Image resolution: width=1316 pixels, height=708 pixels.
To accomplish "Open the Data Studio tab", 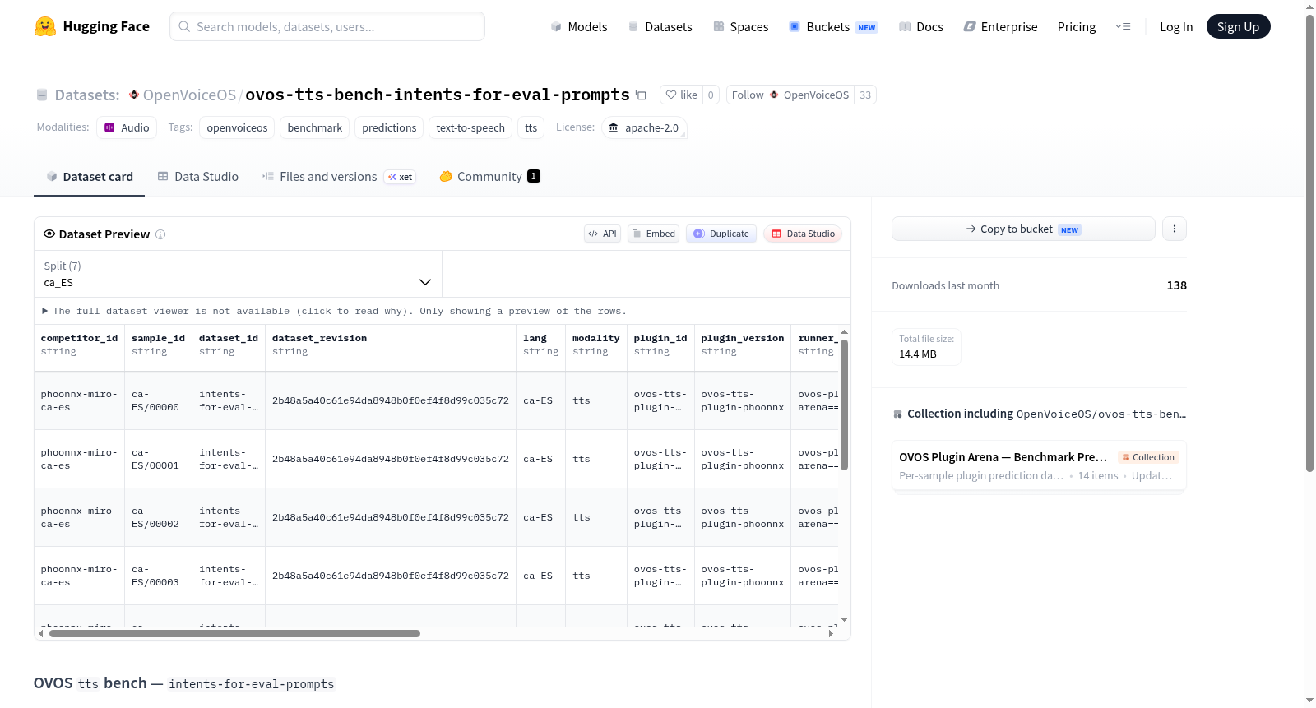I will (198, 177).
